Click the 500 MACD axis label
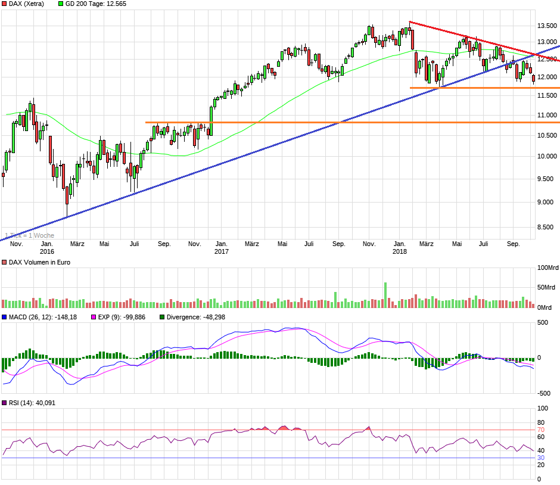Screen dimensions: 560x485 tap(543, 322)
